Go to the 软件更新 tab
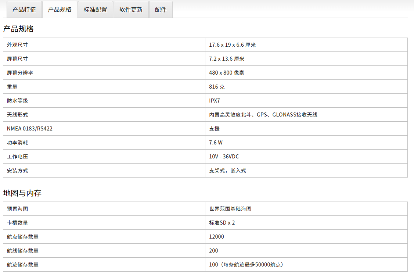 (x=131, y=10)
